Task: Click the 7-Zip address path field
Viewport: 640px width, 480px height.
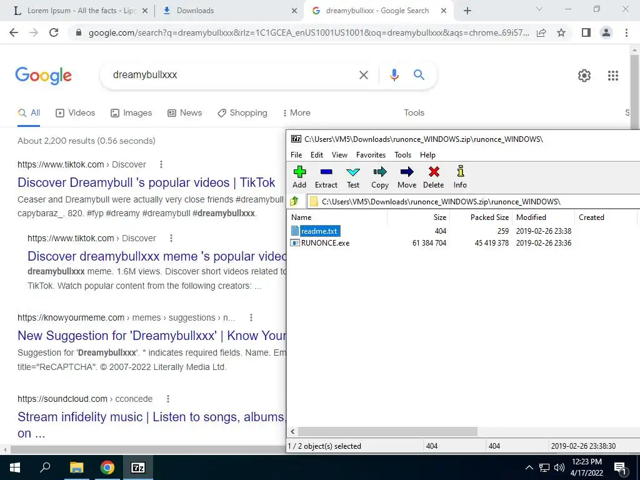Action: tap(474, 202)
